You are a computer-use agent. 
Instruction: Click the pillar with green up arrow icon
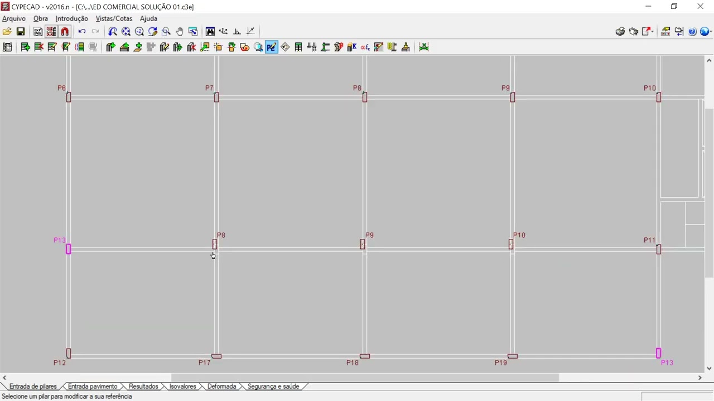[110, 47]
